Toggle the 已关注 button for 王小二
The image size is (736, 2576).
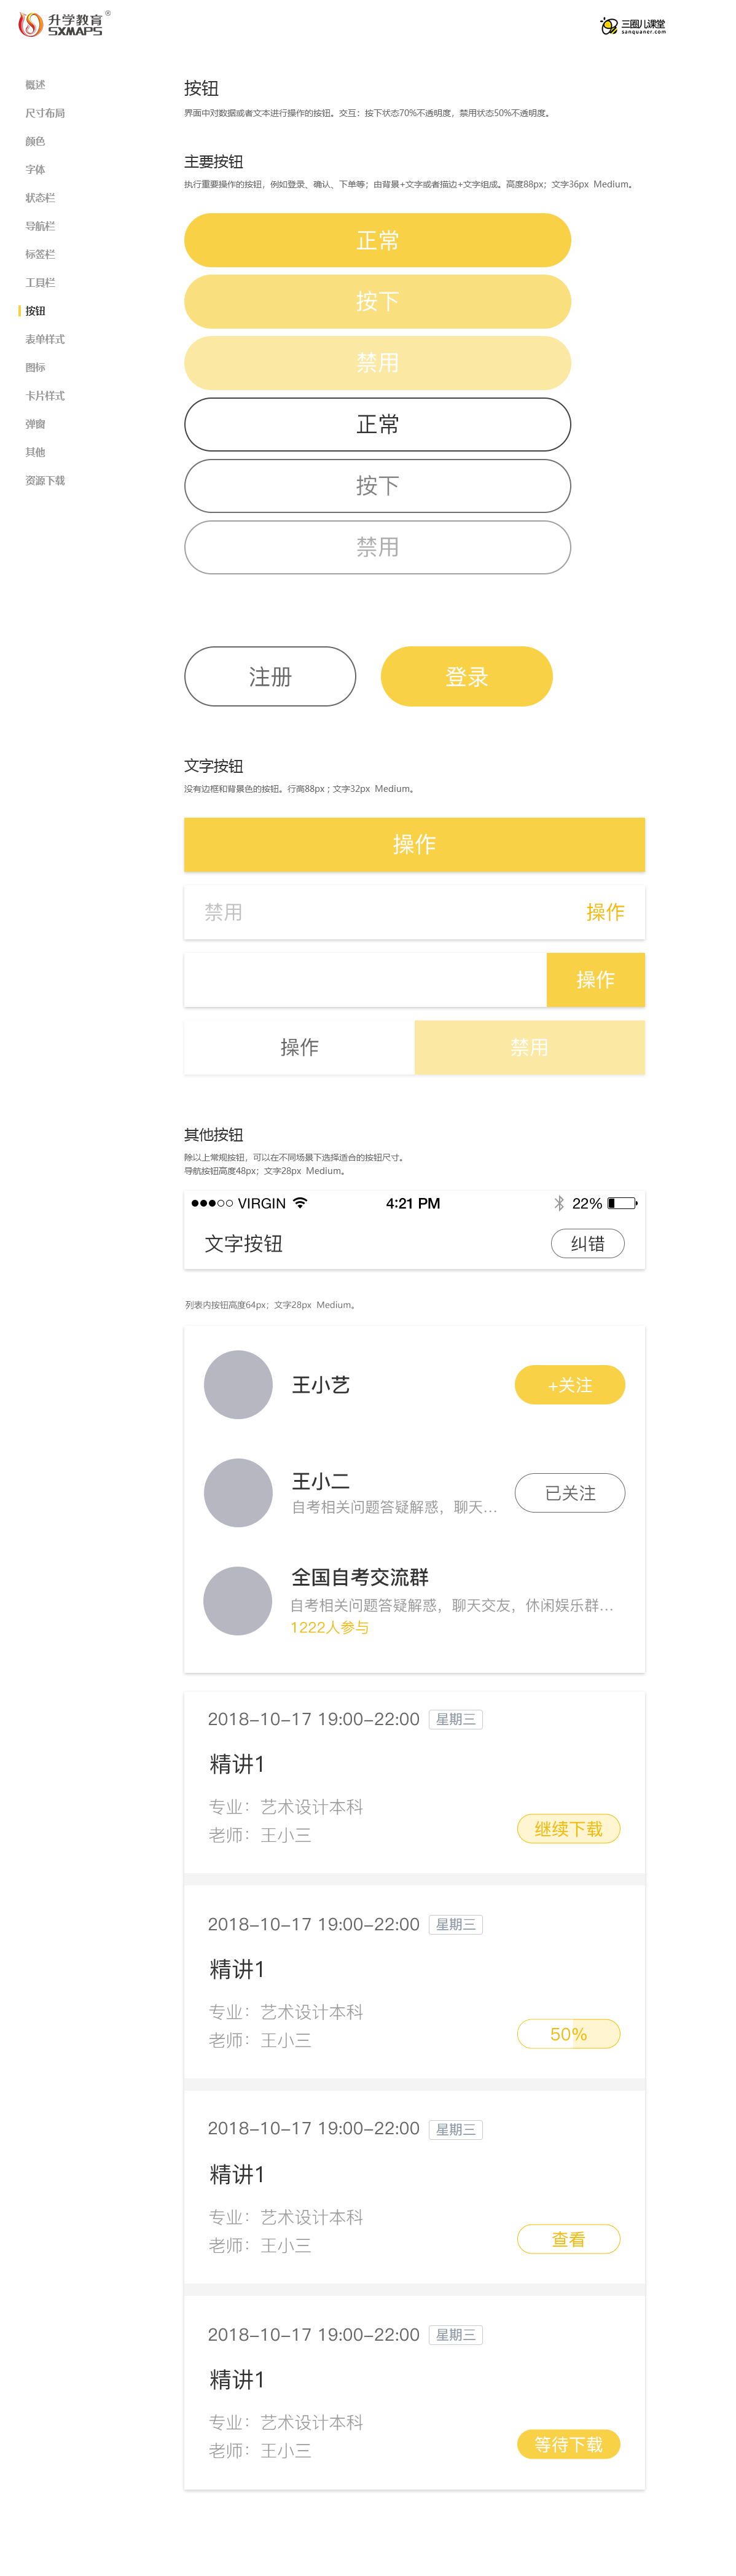coord(569,1493)
